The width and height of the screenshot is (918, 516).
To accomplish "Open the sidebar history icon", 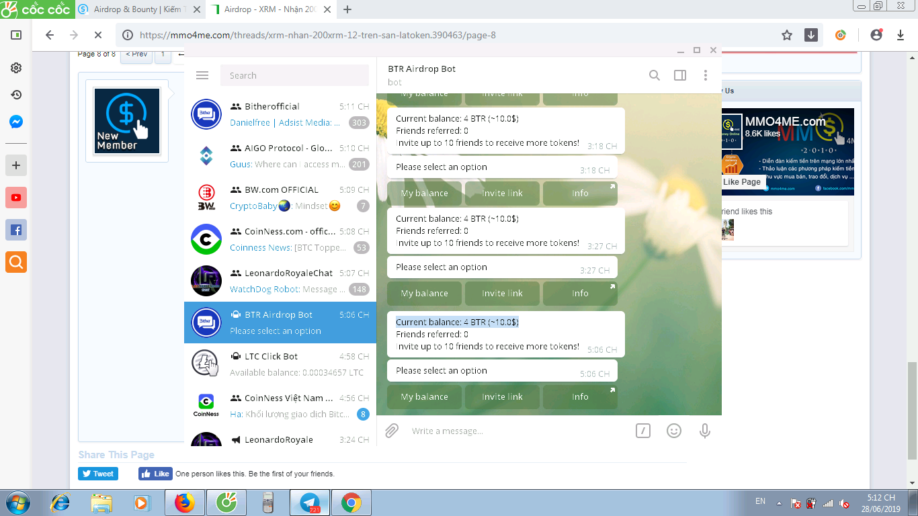I will (16, 95).
